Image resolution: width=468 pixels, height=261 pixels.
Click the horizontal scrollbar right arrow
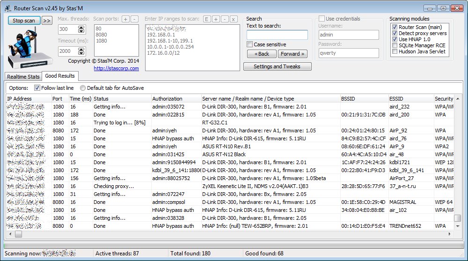pyautogui.click(x=450, y=234)
